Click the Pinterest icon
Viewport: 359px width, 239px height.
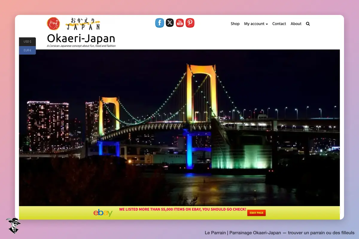click(x=190, y=23)
